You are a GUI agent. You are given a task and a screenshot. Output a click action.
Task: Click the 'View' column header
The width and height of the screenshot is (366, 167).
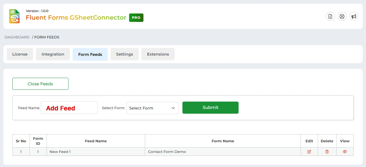point(345,141)
